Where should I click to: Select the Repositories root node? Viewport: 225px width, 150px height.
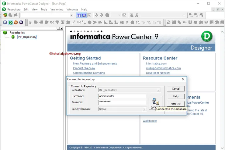point(17,33)
